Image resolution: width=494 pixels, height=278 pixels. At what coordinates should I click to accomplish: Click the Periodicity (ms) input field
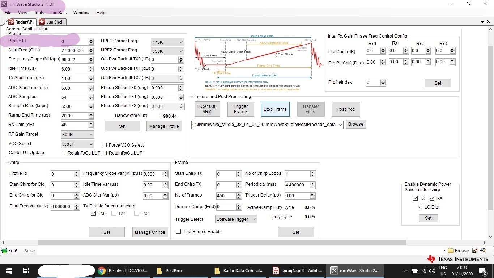(x=297, y=185)
